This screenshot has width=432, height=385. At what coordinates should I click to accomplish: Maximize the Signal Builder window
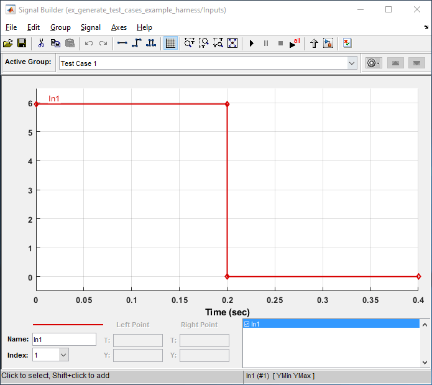click(x=388, y=10)
